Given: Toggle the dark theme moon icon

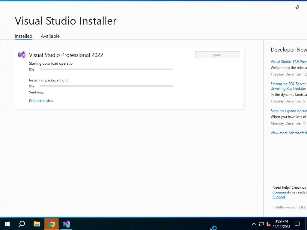Looking at the screenshot, I should tap(297, 7).
